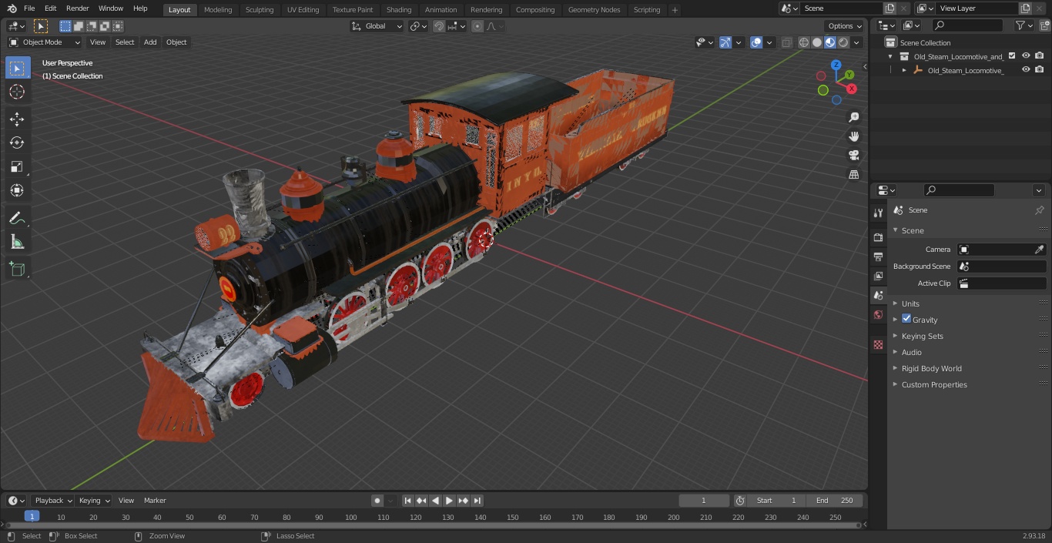Switch perspective/orthographic grid icon
The image size is (1052, 543).
coord(854,175)
